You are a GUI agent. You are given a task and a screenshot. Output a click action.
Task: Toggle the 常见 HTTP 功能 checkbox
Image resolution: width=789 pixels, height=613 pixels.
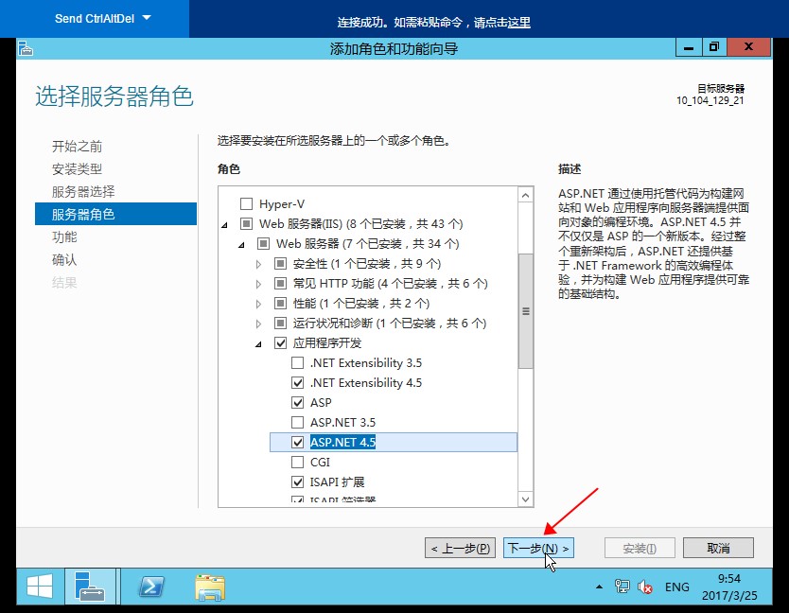[x=280, y=284]
